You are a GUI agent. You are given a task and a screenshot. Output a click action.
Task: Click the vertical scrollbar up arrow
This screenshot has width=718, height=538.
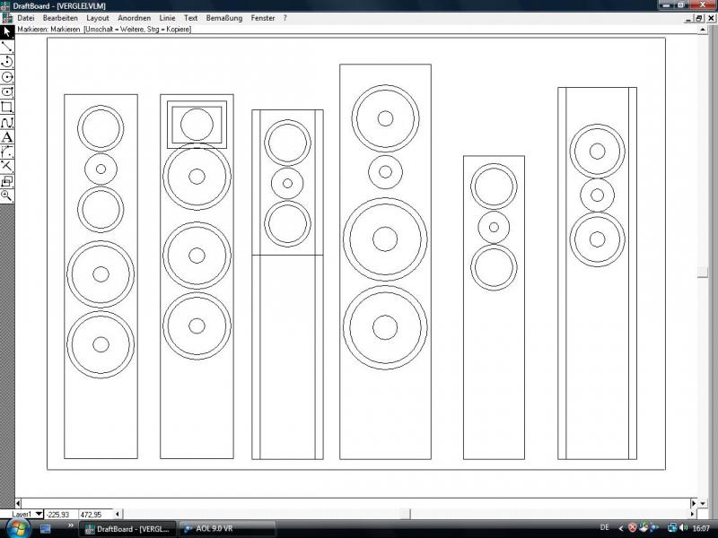pos(703,30)
